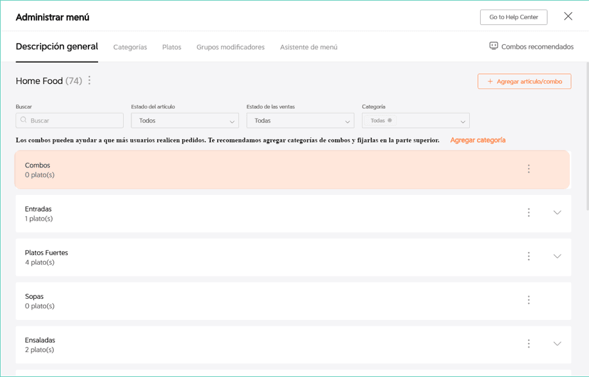Switch to the Descripción general tab

(x=57, y=47)
